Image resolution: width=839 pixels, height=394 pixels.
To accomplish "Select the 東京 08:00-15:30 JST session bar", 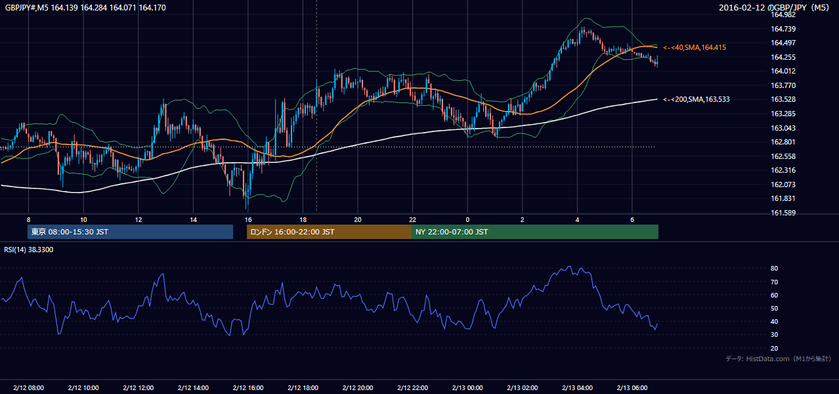I will [130, 232].
